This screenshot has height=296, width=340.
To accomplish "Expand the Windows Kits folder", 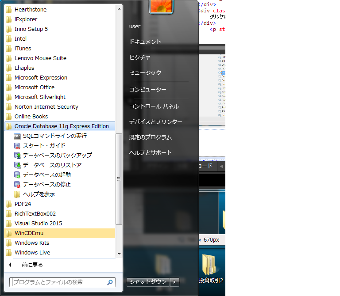I will point(60,243).
